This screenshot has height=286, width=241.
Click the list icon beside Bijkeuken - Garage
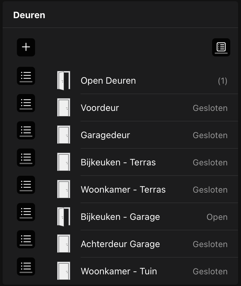(x=26, y=212)
